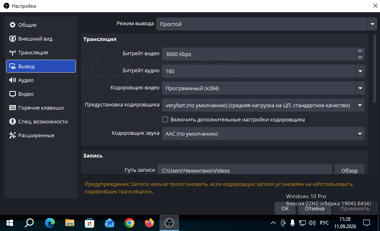Open the Трансляция antenna icon section
The width and height of the screenshot is (380, 231).
point(12,52)
